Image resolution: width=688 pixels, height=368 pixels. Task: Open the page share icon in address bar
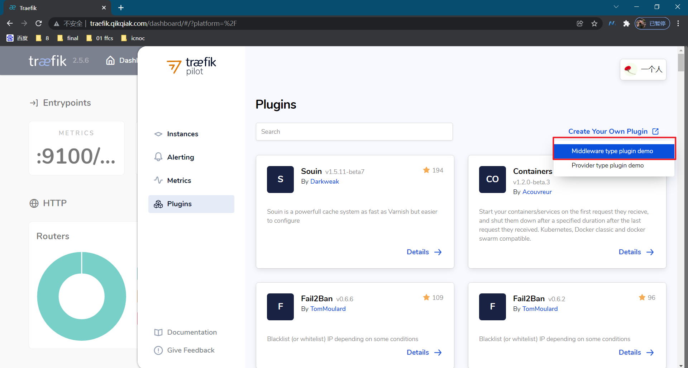pos(580,23)
